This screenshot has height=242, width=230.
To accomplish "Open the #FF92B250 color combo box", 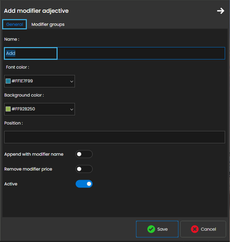I will [39, 109].
